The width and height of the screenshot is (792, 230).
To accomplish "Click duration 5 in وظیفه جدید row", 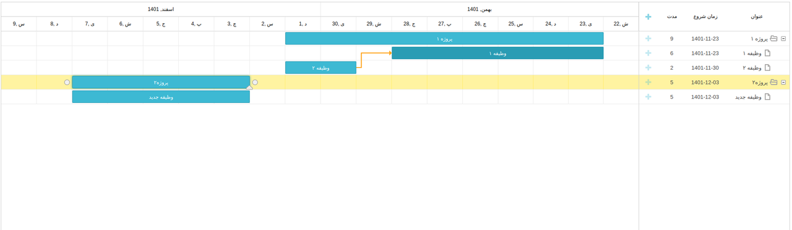I will pyautogui.click(x=671, y=97).
